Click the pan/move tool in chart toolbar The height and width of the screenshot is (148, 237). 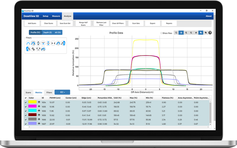pyautogui.click(x=181, y=33)
